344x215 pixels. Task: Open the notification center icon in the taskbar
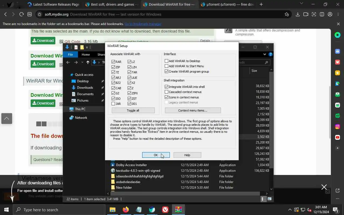click(x=336, y=210)
